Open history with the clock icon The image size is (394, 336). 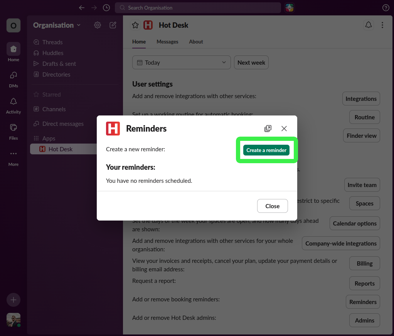(x=106, y=7)
